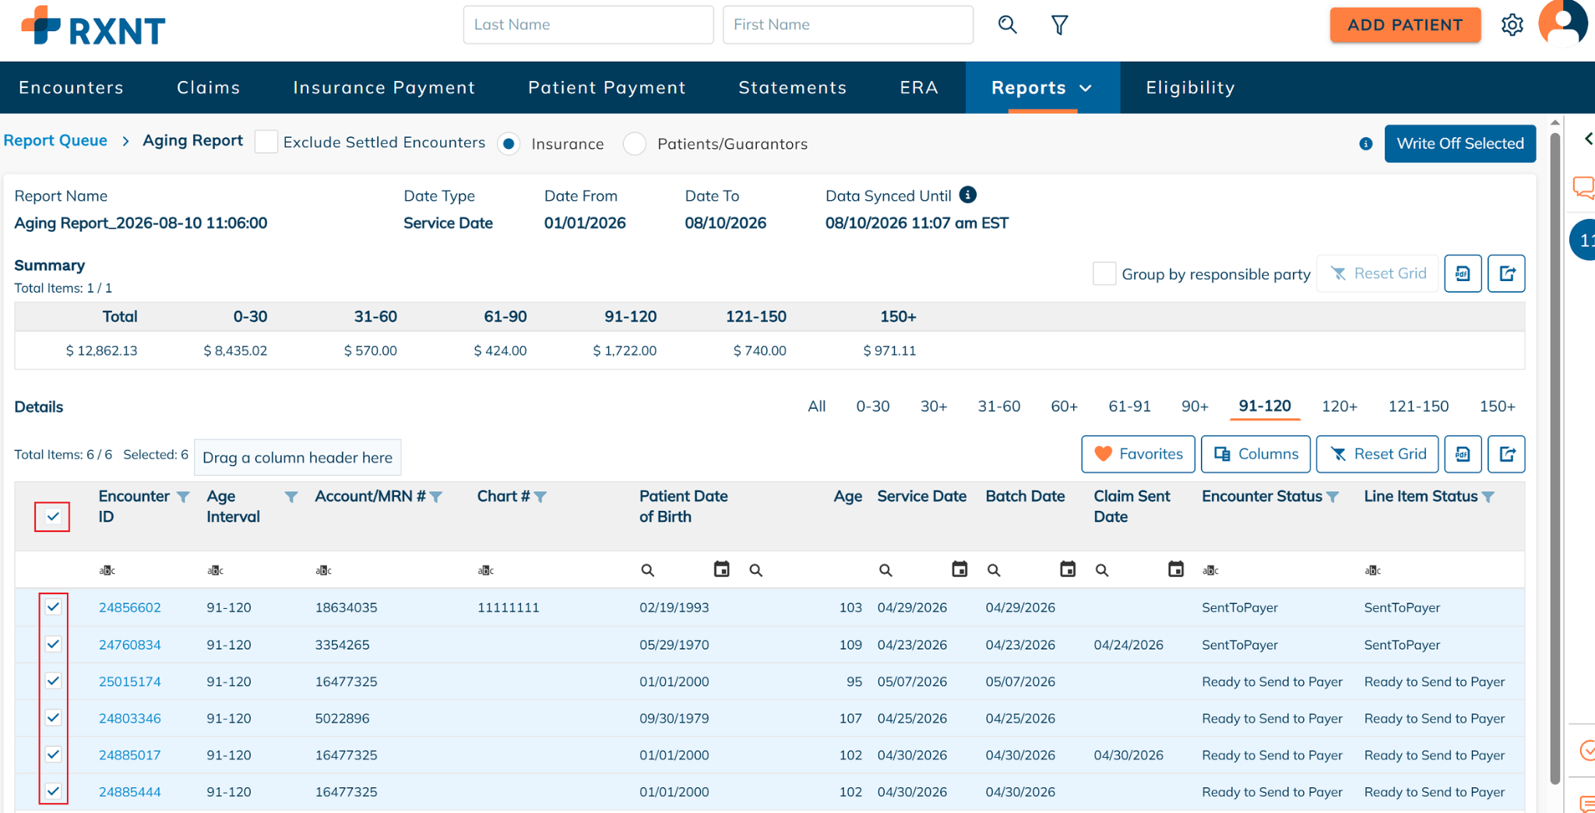Open encounter link 24856602
Viewport: 1595px width, 813px height.
[x=130, y=607]
